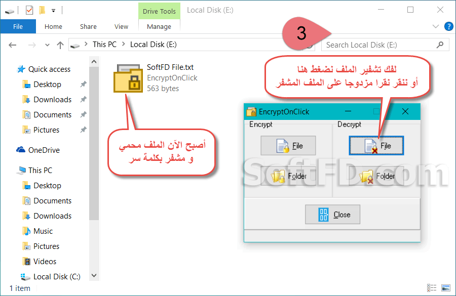Screen dimensions: 456x296
Task: Click This PC in the address bar
Action: [x=104, y=45]
